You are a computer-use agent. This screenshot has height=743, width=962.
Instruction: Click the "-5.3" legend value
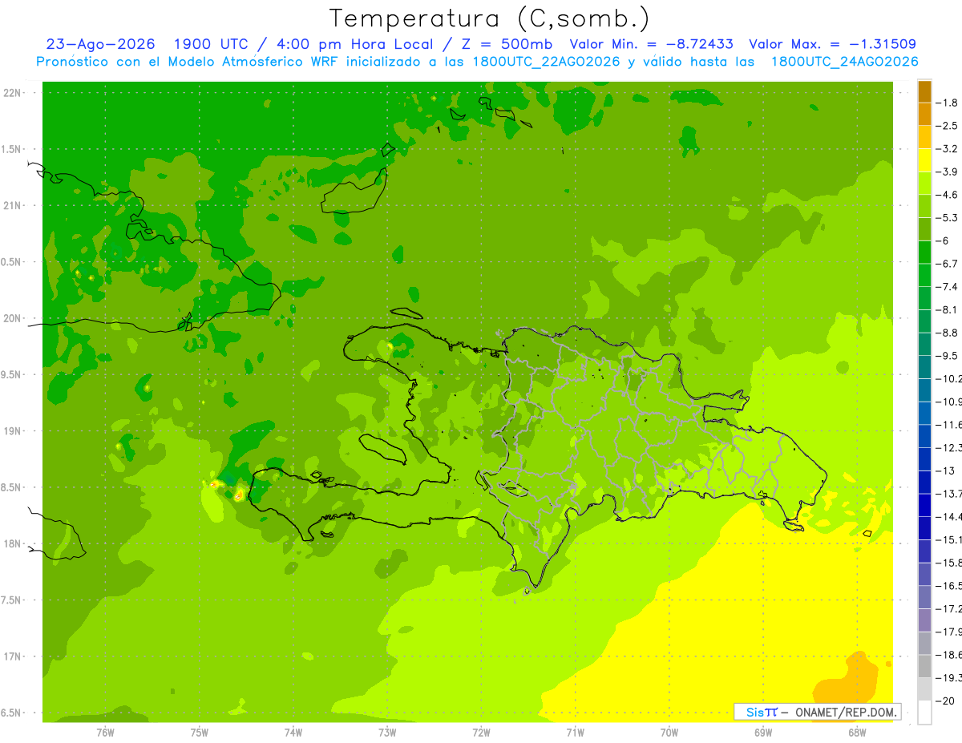click(x=948, y=218)
